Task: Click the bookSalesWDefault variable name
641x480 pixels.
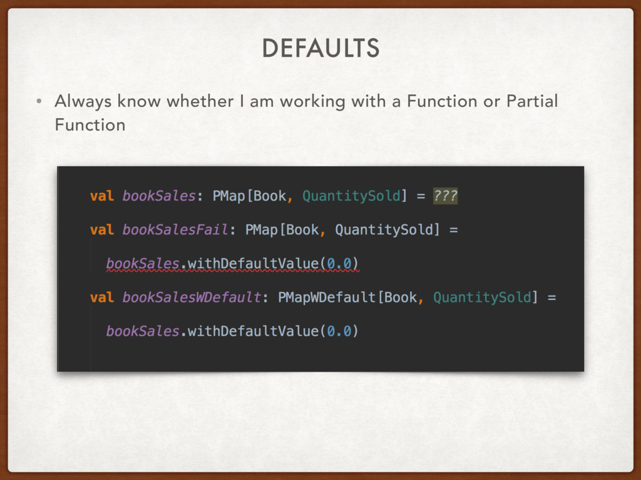Action: tap(192, 297)
